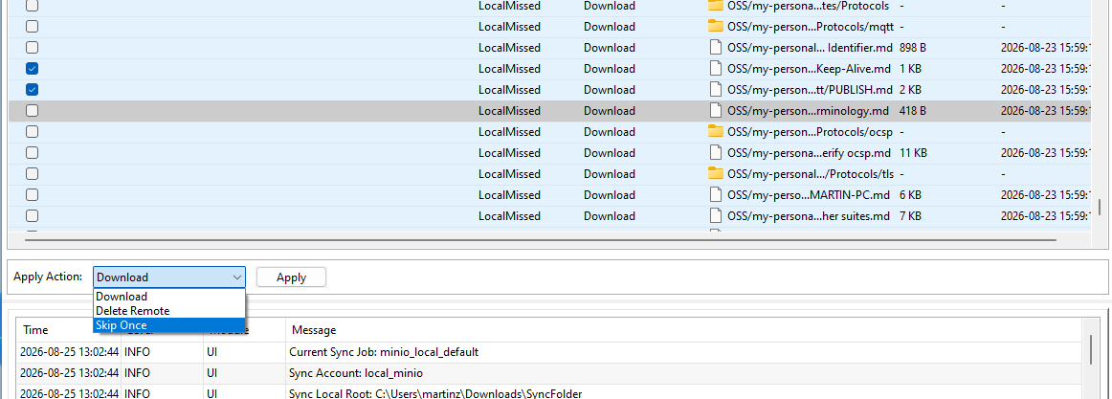Uncheck the tt/PUBLISH.md row checkbox
This screenshot has width=1112, height=399.
pyautogui.click(x=32, y=90)
